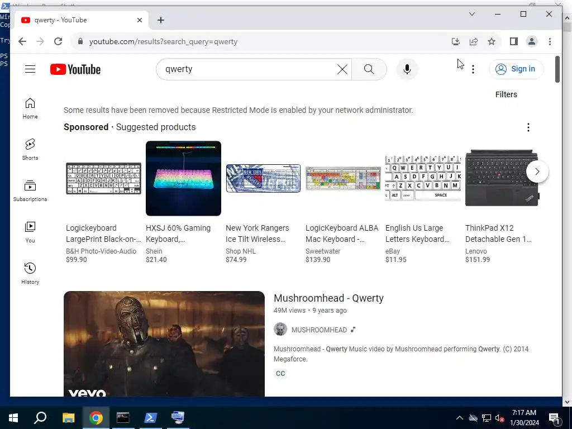The image size is (572, 429).
Task: Go back with the browser back arrow
Action: point(22,41)
